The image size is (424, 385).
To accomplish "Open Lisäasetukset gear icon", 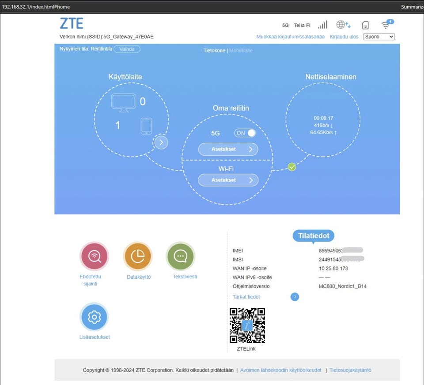I will (94, 317).
